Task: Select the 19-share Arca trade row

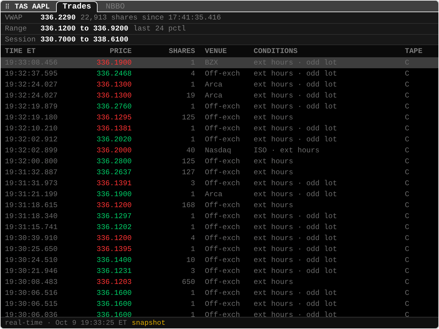Action: (x=220, y=95)
